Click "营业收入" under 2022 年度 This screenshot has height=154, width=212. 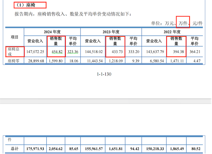pos(154,41)
